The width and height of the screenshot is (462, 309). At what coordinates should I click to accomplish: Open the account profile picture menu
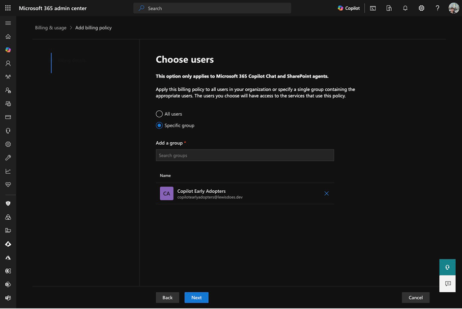pos(454,8)
